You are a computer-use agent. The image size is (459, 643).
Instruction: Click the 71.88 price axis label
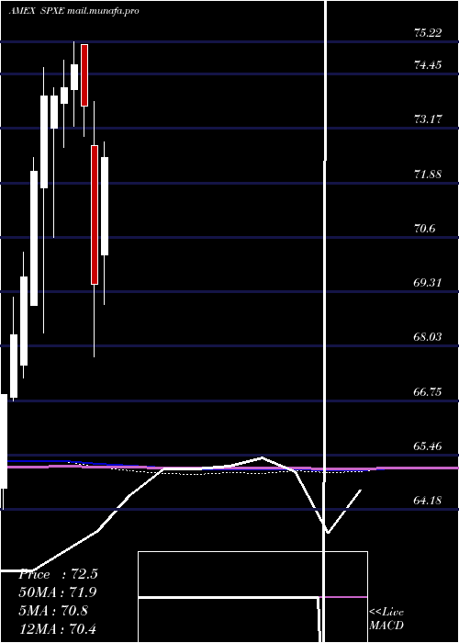428,174
